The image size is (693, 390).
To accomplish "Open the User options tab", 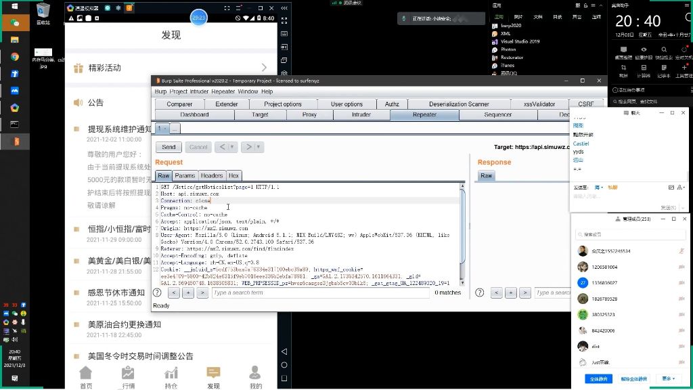I will 346,104.
